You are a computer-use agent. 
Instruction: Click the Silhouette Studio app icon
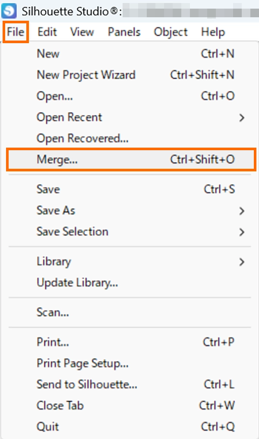(9, 10)
